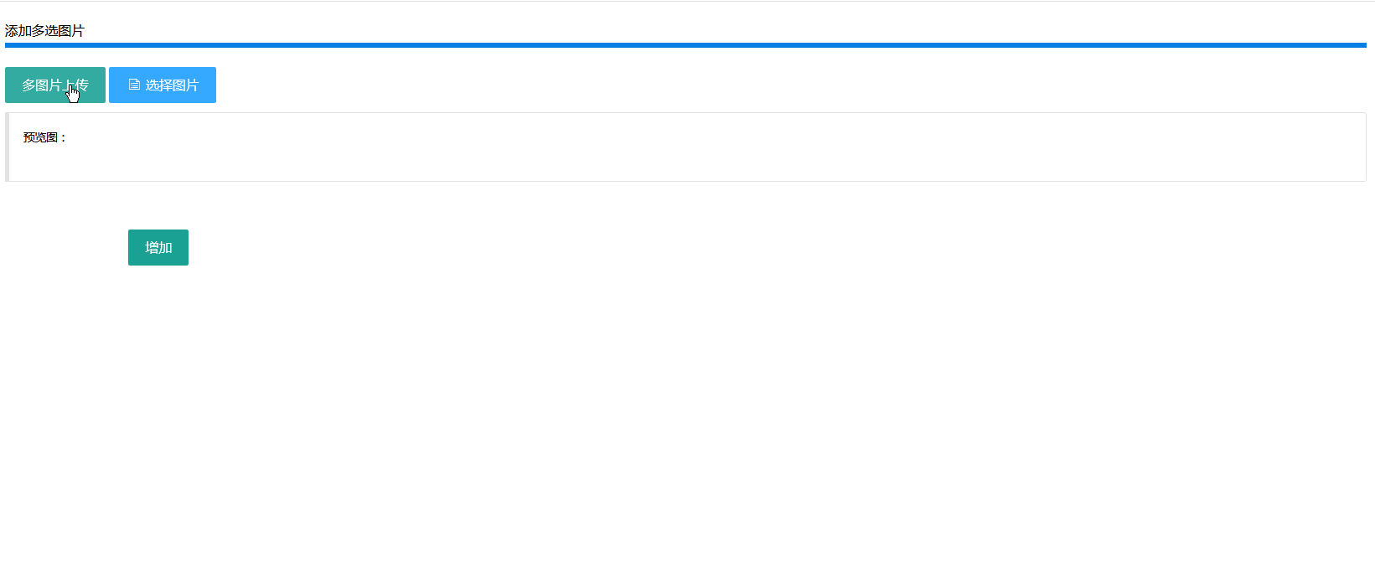
Task: Click the file icon in 选择图片 button
Action: pos(134,85)
